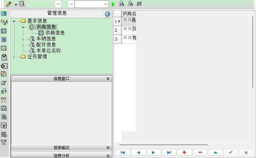Expand the 报表输出 panel header

[61, 147]
